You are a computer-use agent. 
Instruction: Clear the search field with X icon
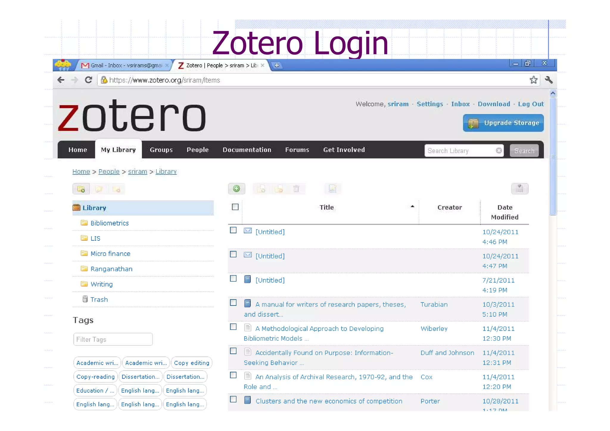pos(499,150)
